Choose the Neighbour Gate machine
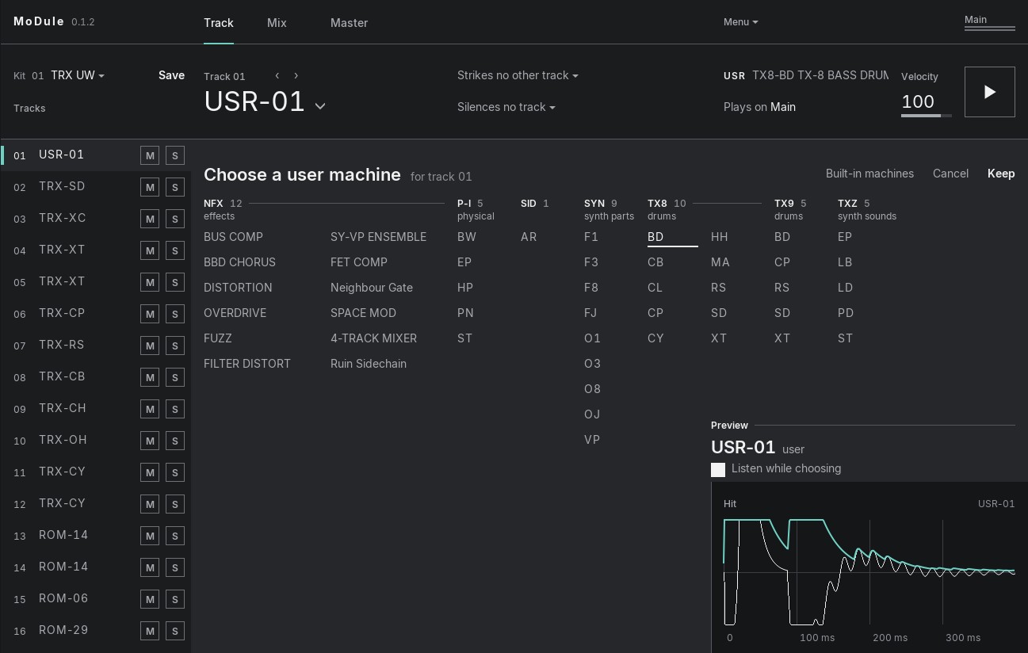The height and width of the screenshot is (653, 1028). (372, 288)
